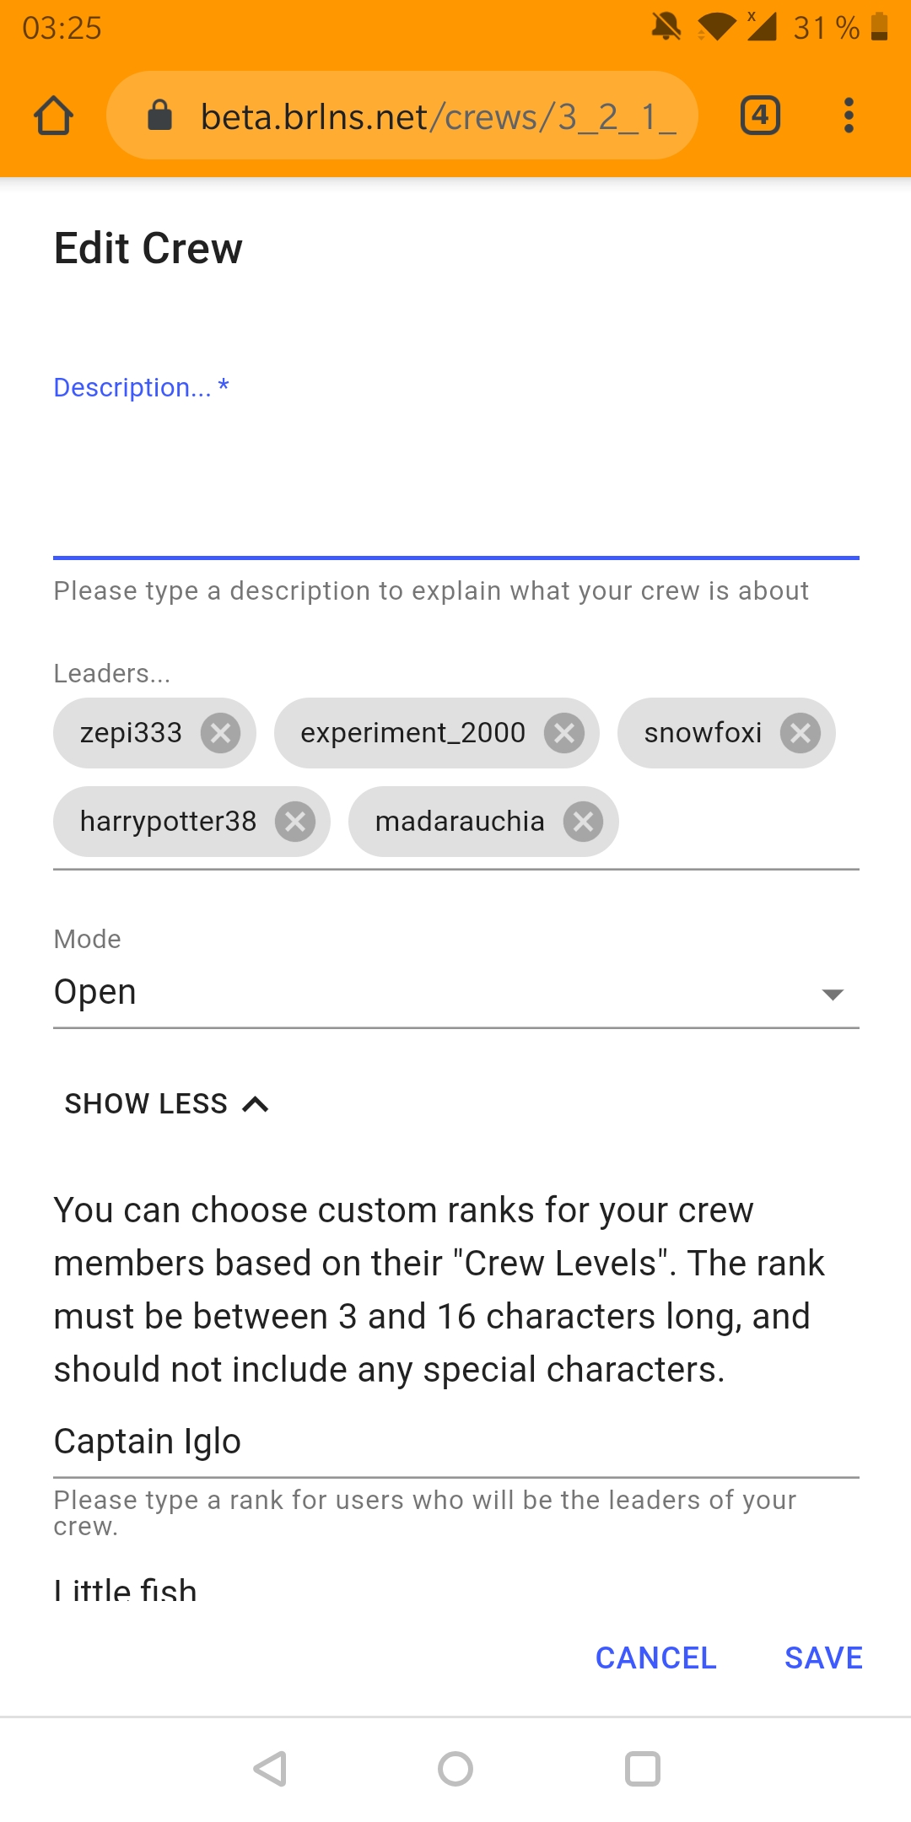The width and height of the screenshot is (911, 1822).
Task: Remove madarauchia leader chip
Action: pos(584,822)
